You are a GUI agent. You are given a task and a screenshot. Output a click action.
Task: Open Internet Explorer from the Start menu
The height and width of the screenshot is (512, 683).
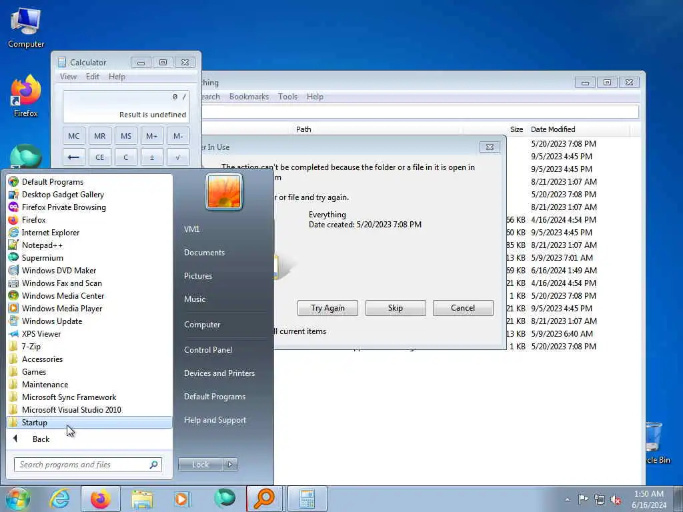(x=89, y=233)
